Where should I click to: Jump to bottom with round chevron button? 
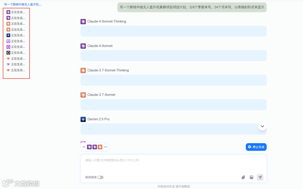(262, 126)
